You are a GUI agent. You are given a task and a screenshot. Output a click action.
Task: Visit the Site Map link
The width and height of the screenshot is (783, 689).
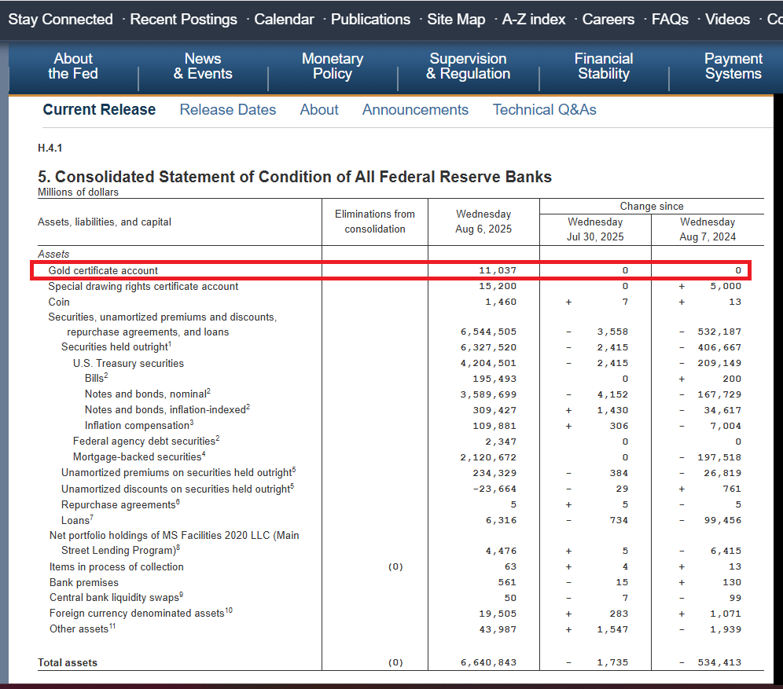[x=456, y=20]
